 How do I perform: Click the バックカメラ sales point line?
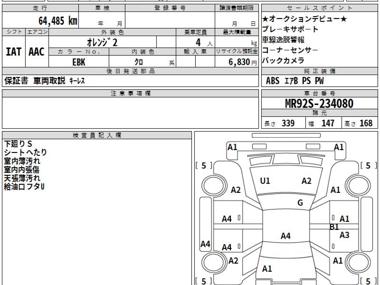[x=283, y=60]
